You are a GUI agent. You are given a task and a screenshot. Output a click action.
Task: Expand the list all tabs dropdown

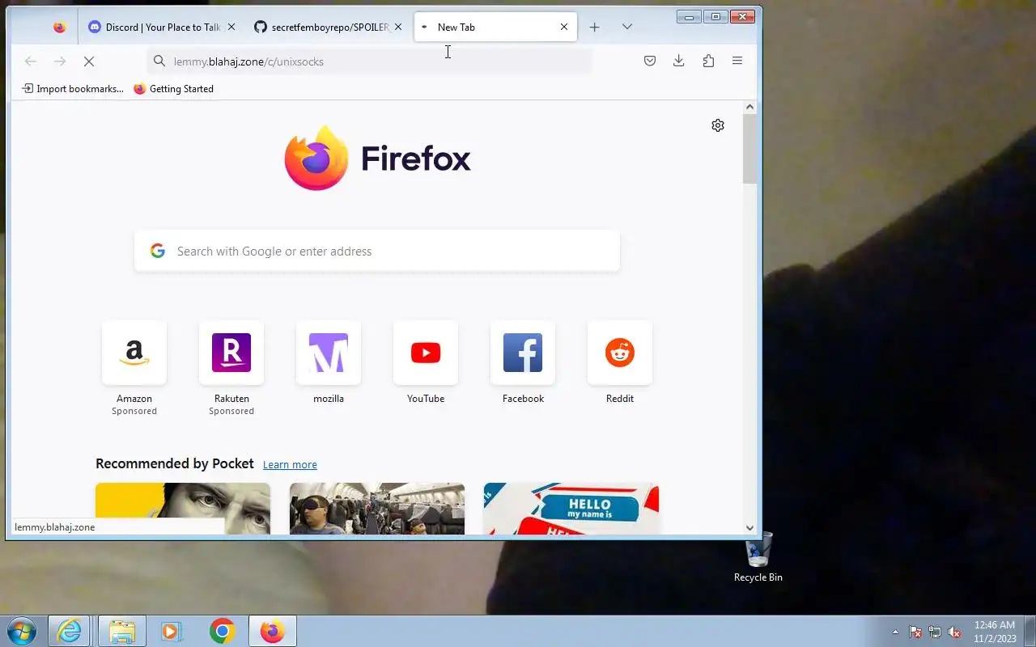[626, 27]
